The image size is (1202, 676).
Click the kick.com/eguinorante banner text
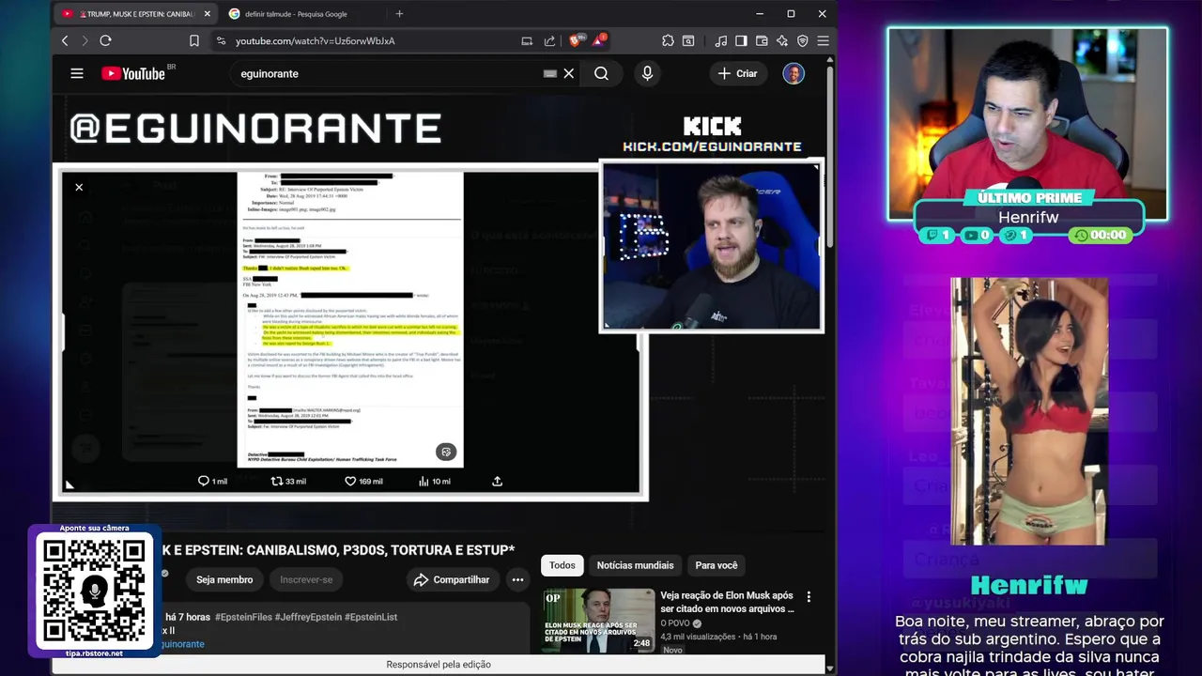pos(712,146)
